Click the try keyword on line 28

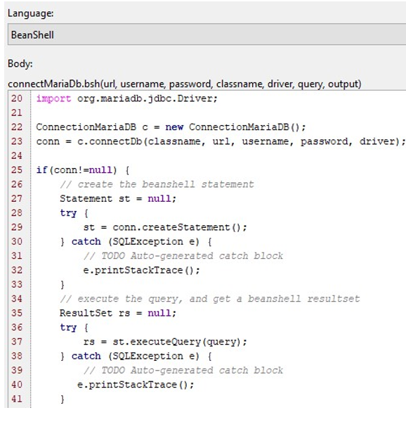tap(68, 213)
